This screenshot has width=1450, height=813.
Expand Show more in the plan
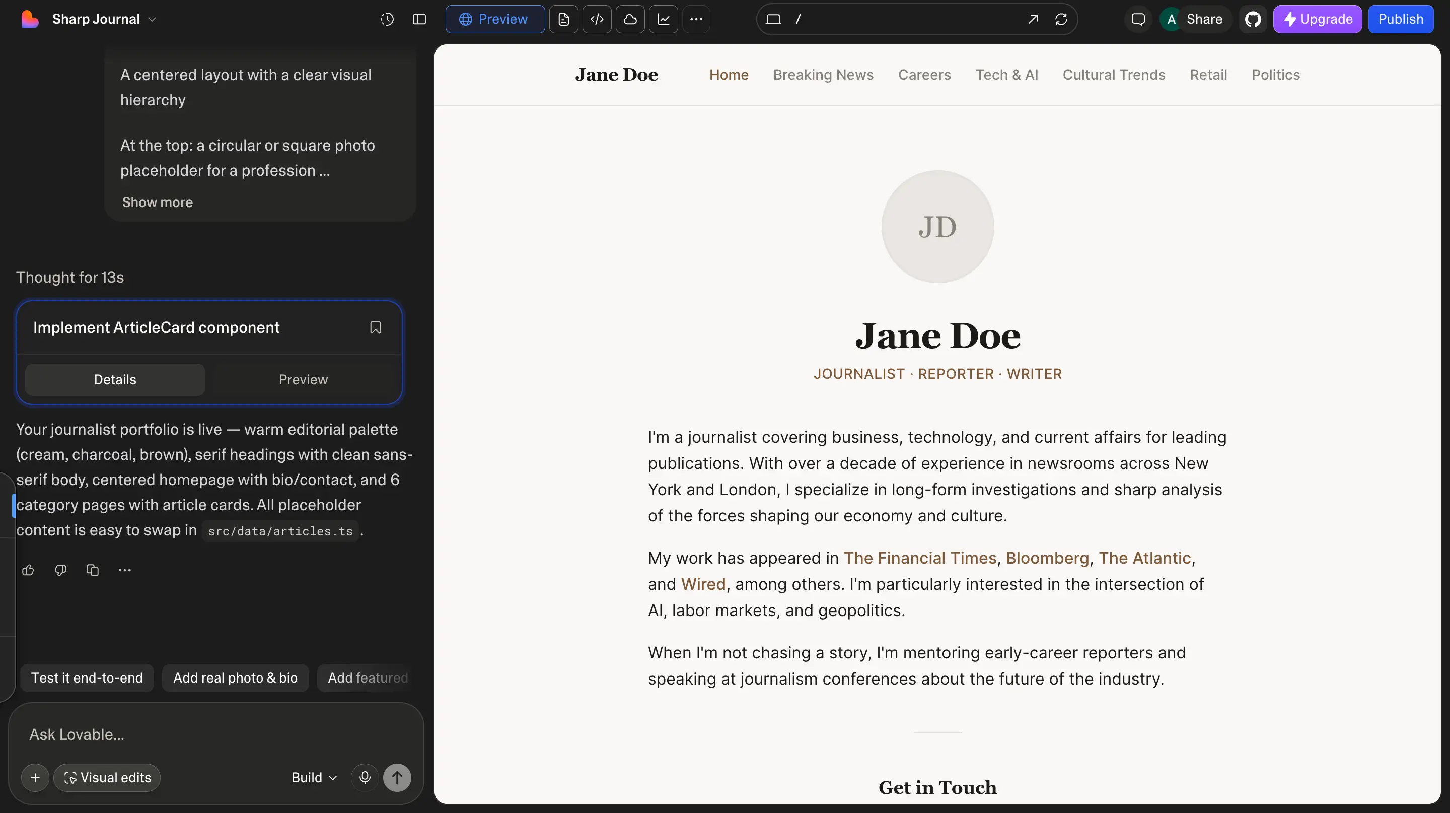[157, 202]
